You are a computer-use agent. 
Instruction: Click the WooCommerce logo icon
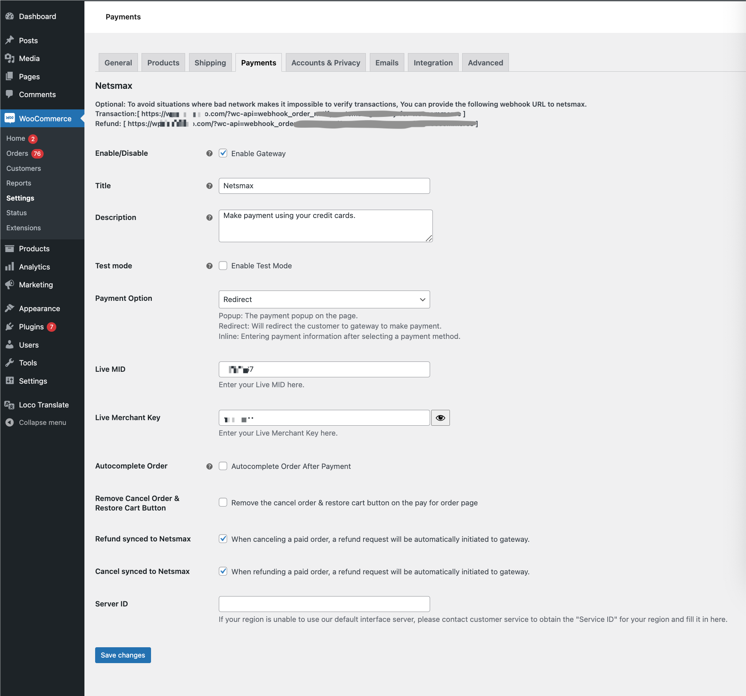[10, 118]
